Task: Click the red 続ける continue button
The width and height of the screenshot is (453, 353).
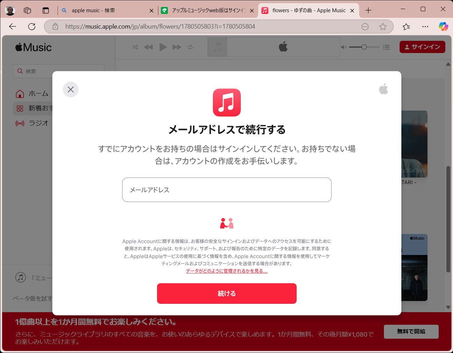Action: (227, 294)
